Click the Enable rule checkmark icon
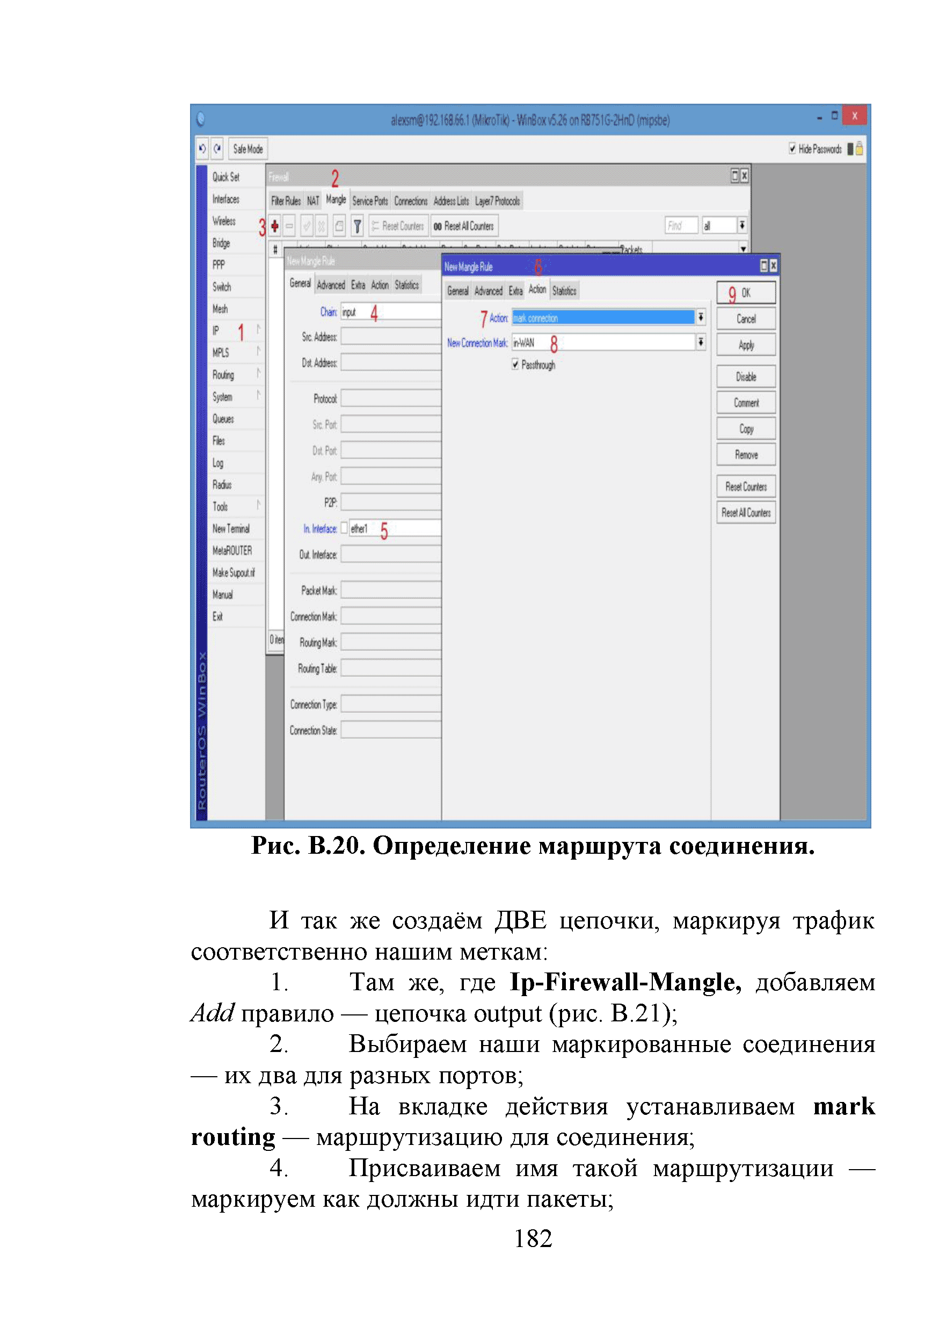The height and width of the screenshot is (1333, 939). point(307,226)
